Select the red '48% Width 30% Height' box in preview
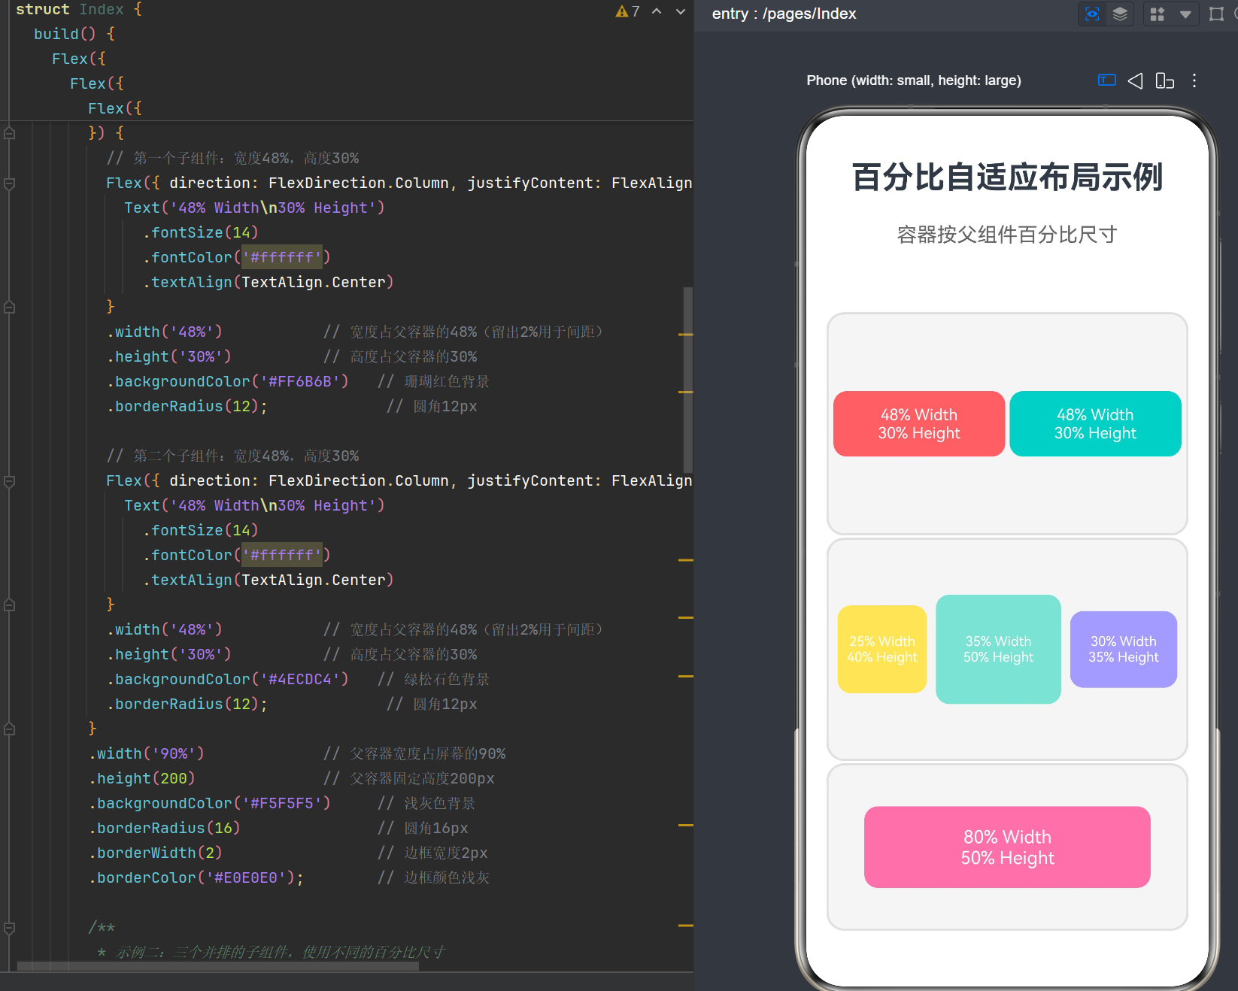The height and width of the screenshot is (991, 1238). pos(919,423)
